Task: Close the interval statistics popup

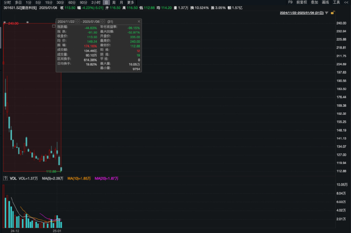Action: tap(139, 22)
